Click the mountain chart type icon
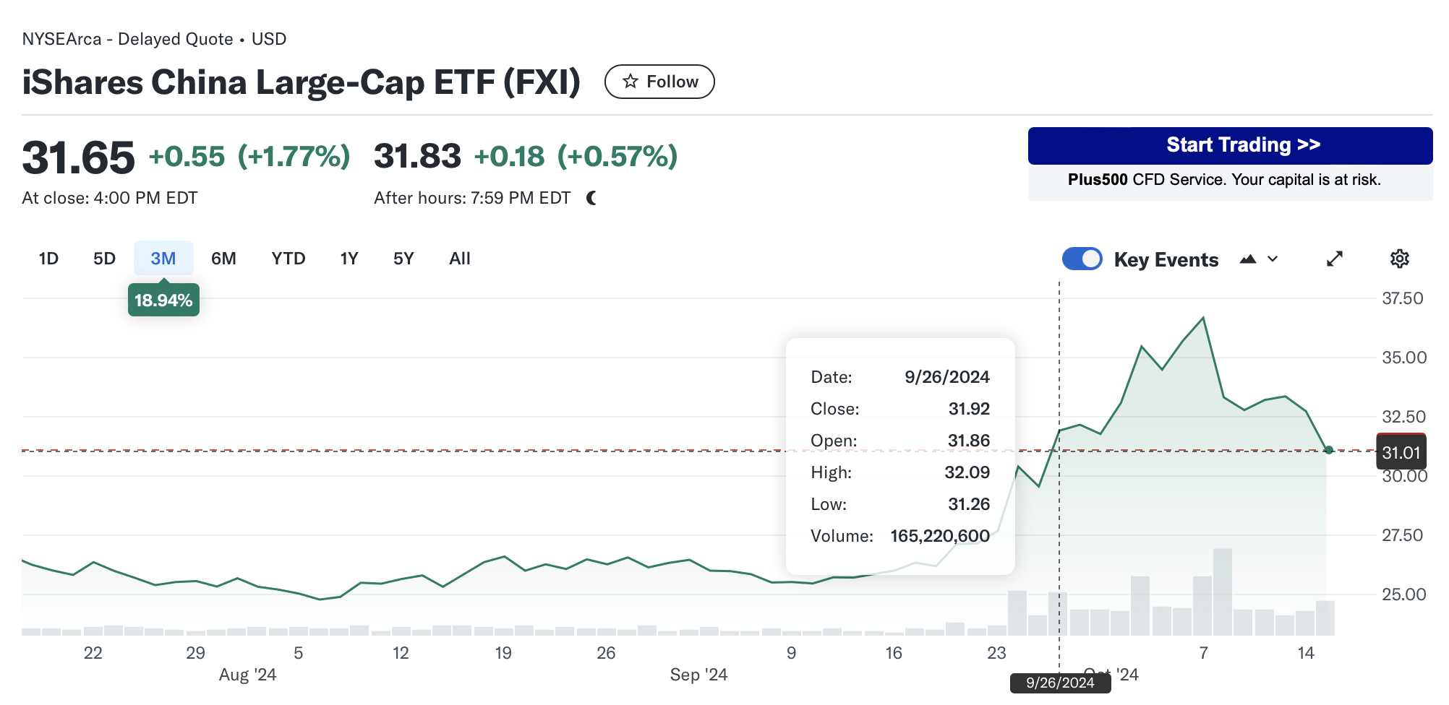 [1248, 259]
